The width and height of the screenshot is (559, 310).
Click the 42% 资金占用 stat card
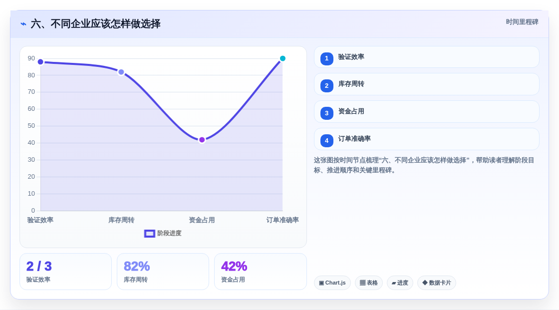point(260,272)
